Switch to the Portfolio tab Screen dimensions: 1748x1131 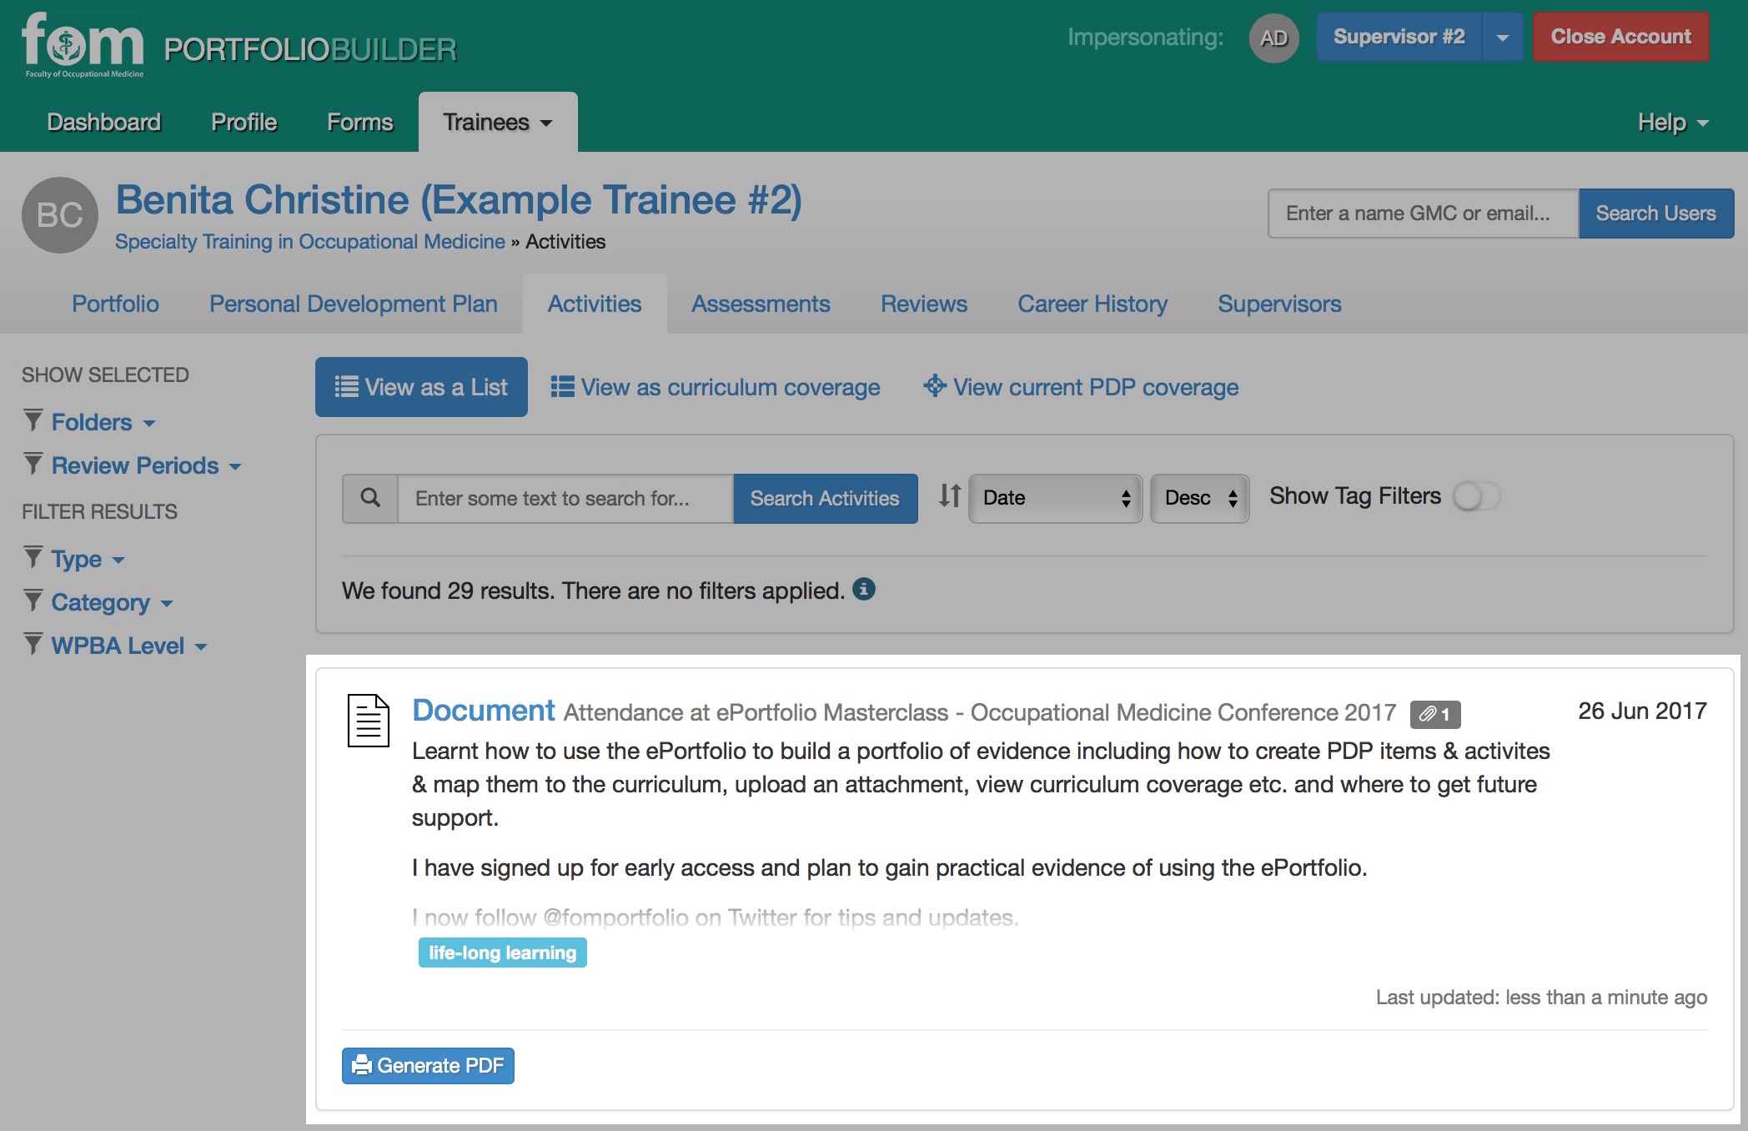coord(115,304)
